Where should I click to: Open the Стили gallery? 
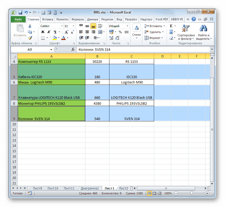point(136,30)
